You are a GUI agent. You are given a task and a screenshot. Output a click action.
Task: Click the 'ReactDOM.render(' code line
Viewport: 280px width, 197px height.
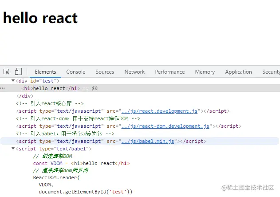[56, 177]
